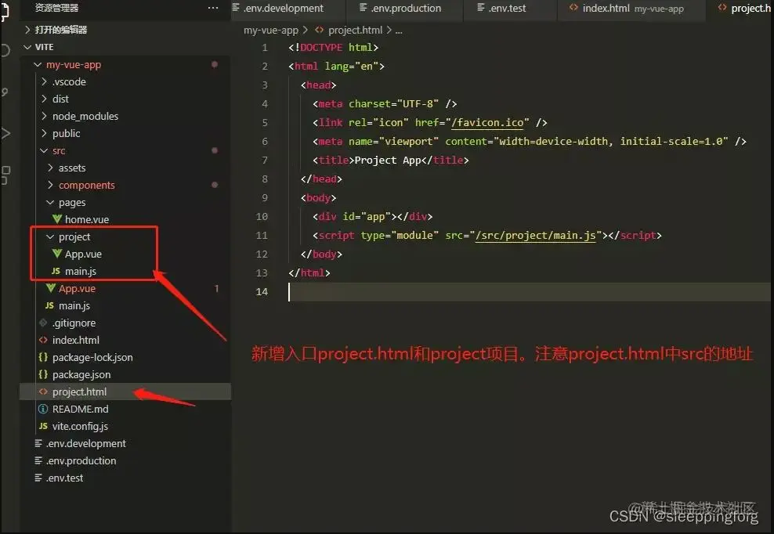Switch to the .env.production tab

404,9
